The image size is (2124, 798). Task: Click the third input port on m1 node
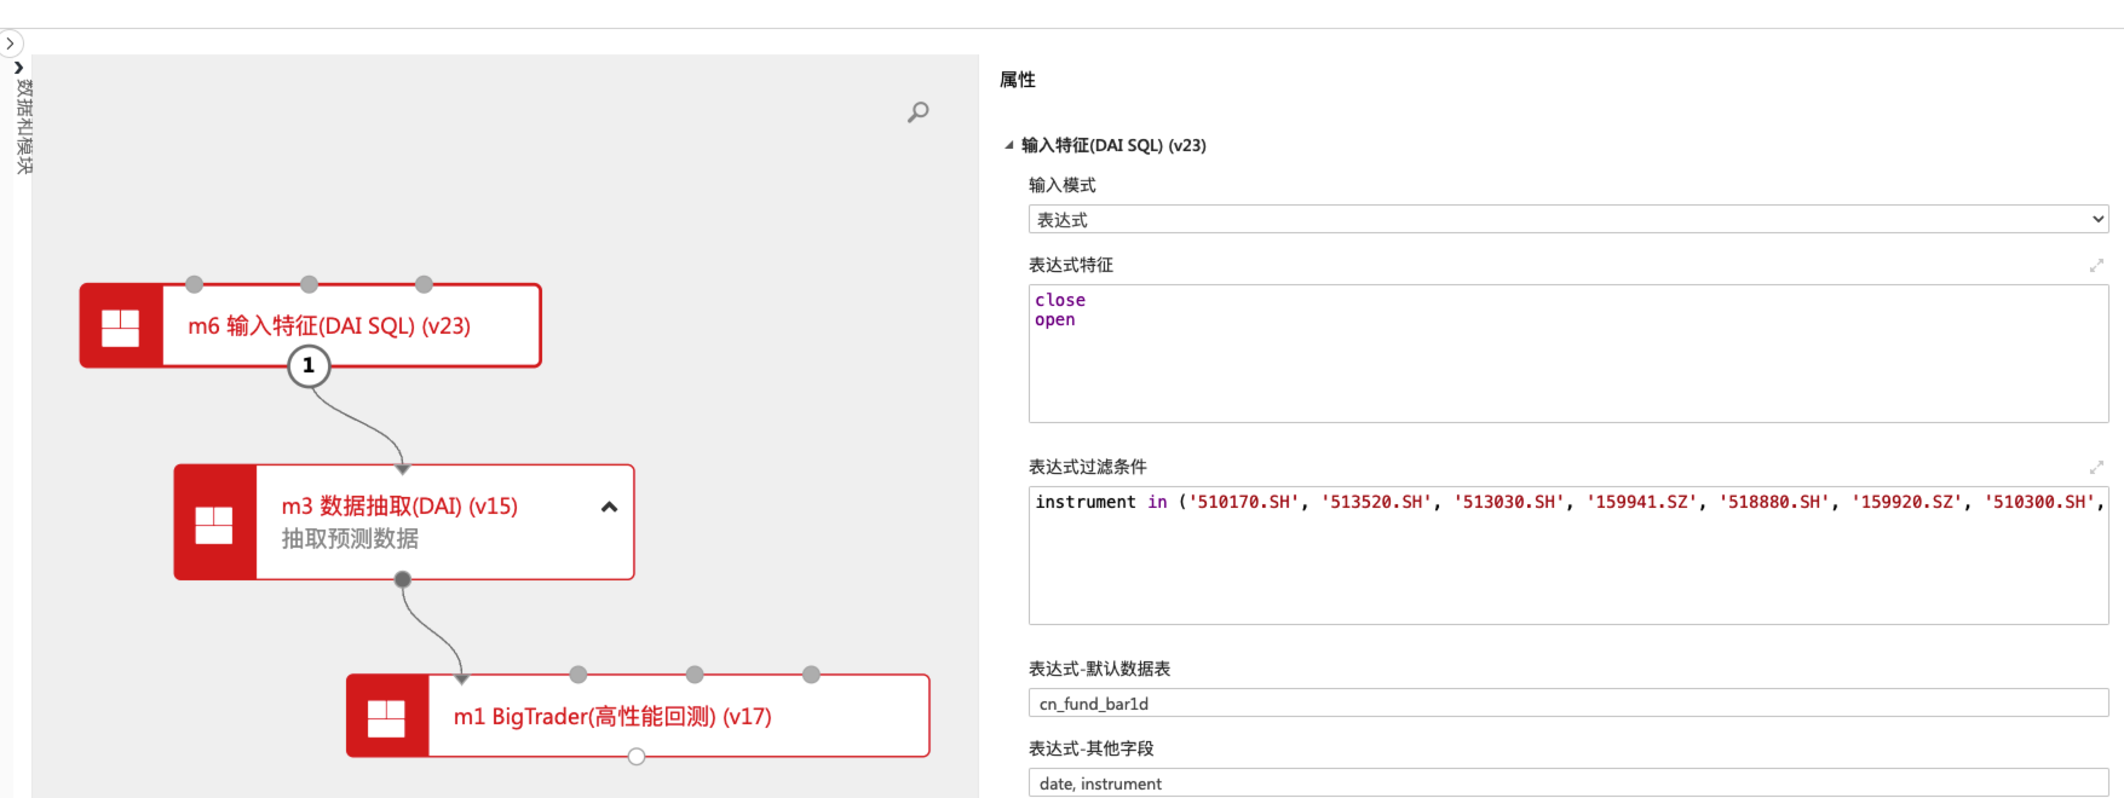coord(695,675)
